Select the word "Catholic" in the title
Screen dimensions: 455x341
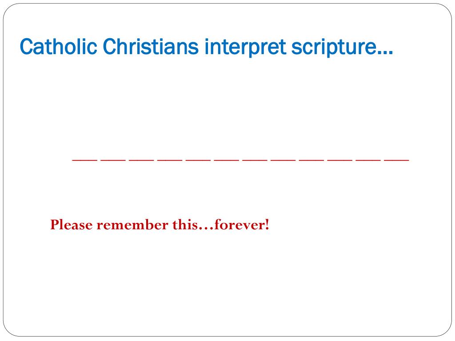(x=58, y=46)
